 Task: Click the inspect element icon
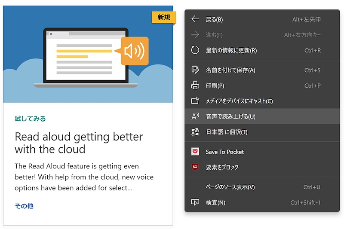point(195,202)
